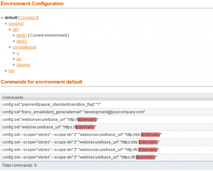Screen dimensions: 213x171
Task: Select the staging environment link
Action: point(23,65)
